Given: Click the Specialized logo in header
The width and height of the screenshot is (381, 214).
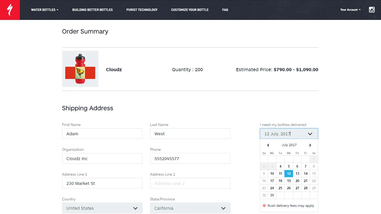Looking at the screenshot, I should click(10, 10).
